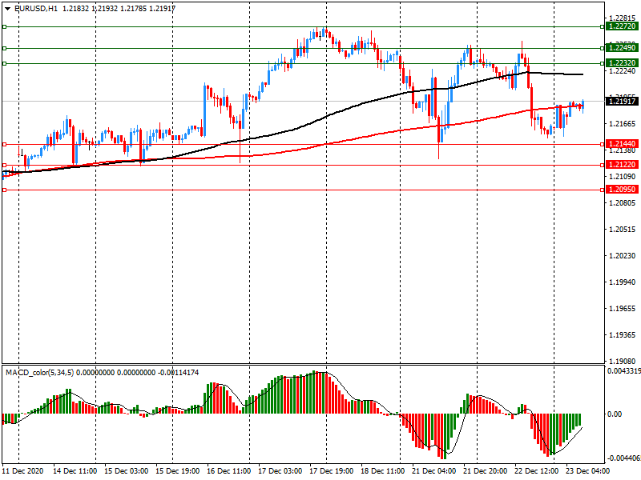Click the latest candle at the current price line

pos(583,104)
